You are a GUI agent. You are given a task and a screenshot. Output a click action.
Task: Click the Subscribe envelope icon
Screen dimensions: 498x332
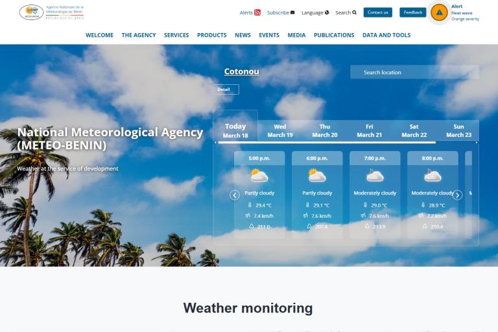tap(292, 12)
